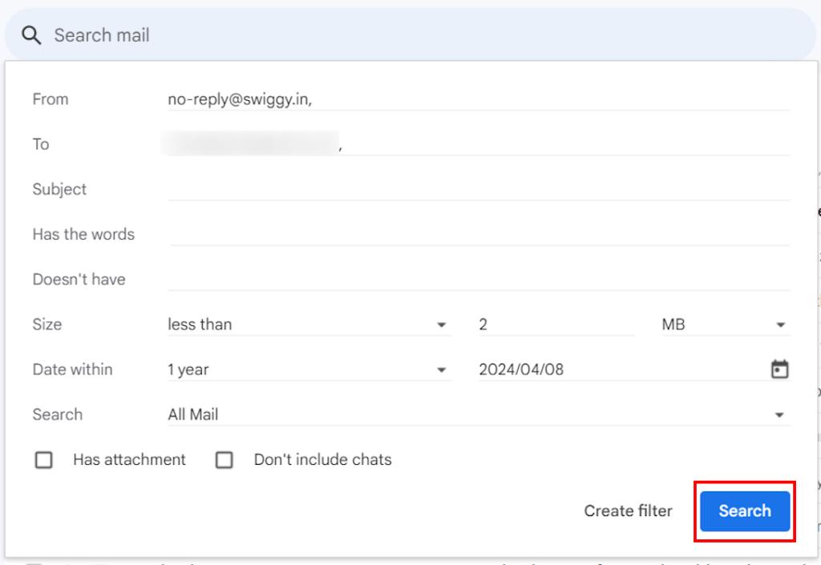Expand the '1 year' date range dropdown
Screen dimensions: 821x565
pyautogui.click(x=309, y=370)
